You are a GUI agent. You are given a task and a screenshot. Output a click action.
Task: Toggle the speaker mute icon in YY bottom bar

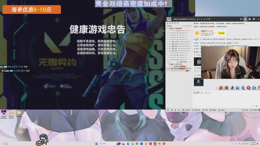(172, 110)
